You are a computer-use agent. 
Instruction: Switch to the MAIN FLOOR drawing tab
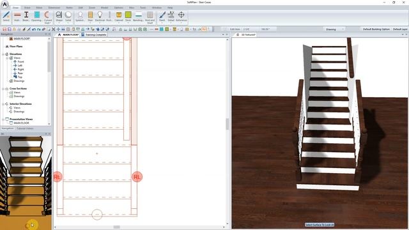(x=68, y=34)
